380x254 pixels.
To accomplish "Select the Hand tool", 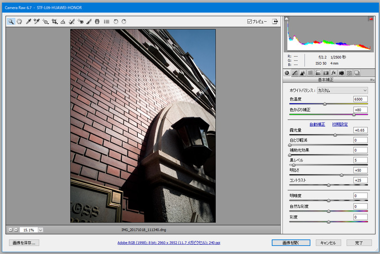I will coord(19,21).
